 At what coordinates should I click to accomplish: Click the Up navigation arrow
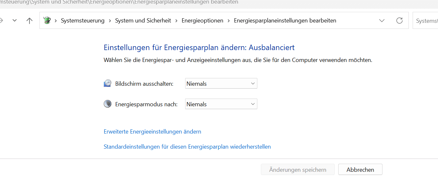pos(30,21)
